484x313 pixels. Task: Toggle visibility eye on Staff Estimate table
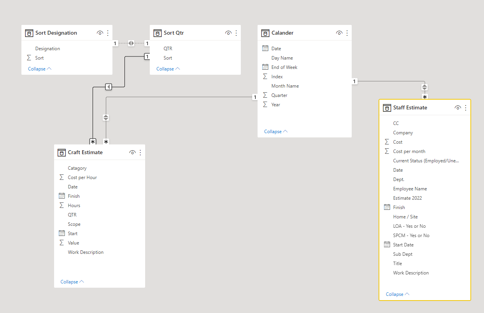(x=458, y=108)
